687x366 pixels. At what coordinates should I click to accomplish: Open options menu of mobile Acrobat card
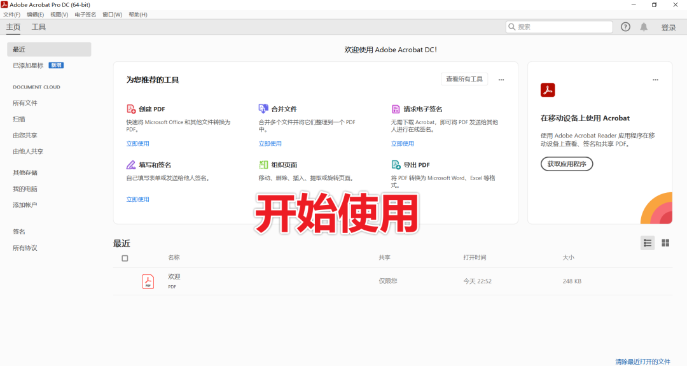[655, 80]
